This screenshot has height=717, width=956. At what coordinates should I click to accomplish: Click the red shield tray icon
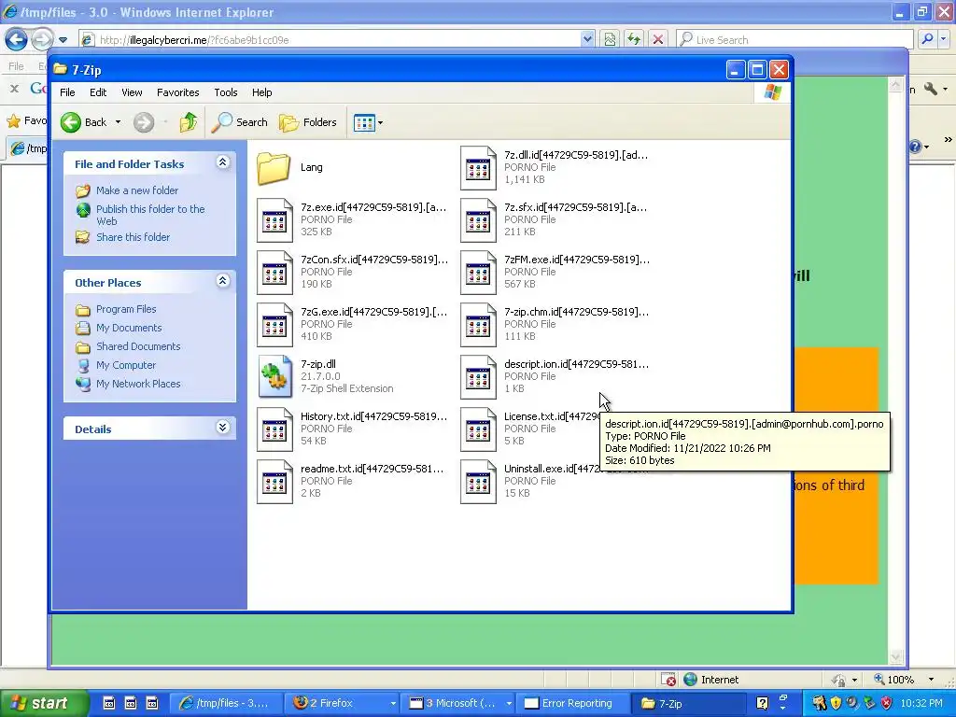point(887,703)
